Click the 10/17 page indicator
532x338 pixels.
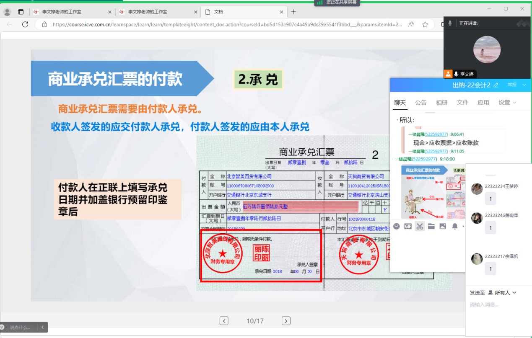point(255,321)
